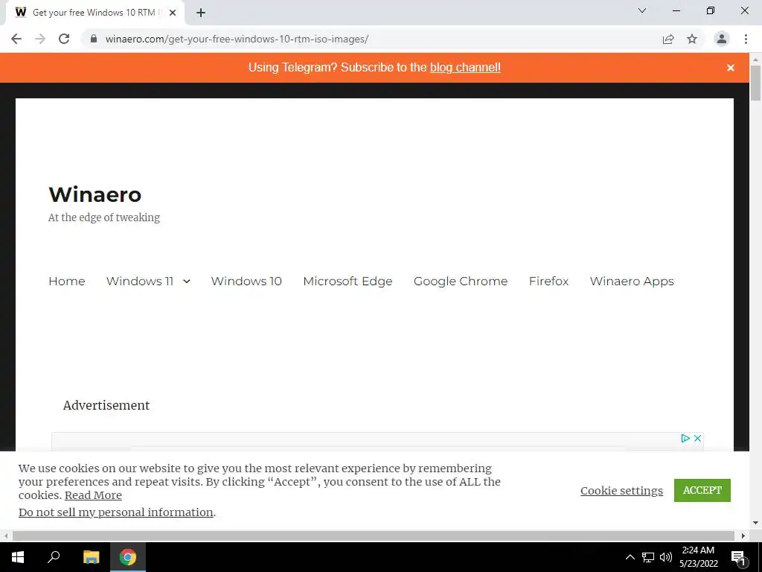Open File Explorer from the taskbar

coord(91,557)
